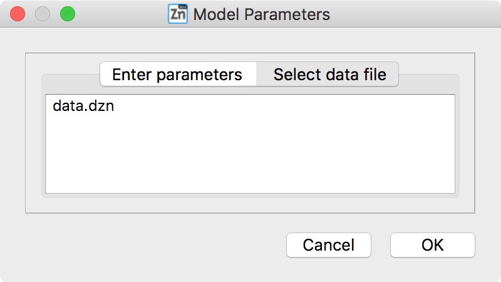Choose the data.dzn data file entry

click(83, 107)
